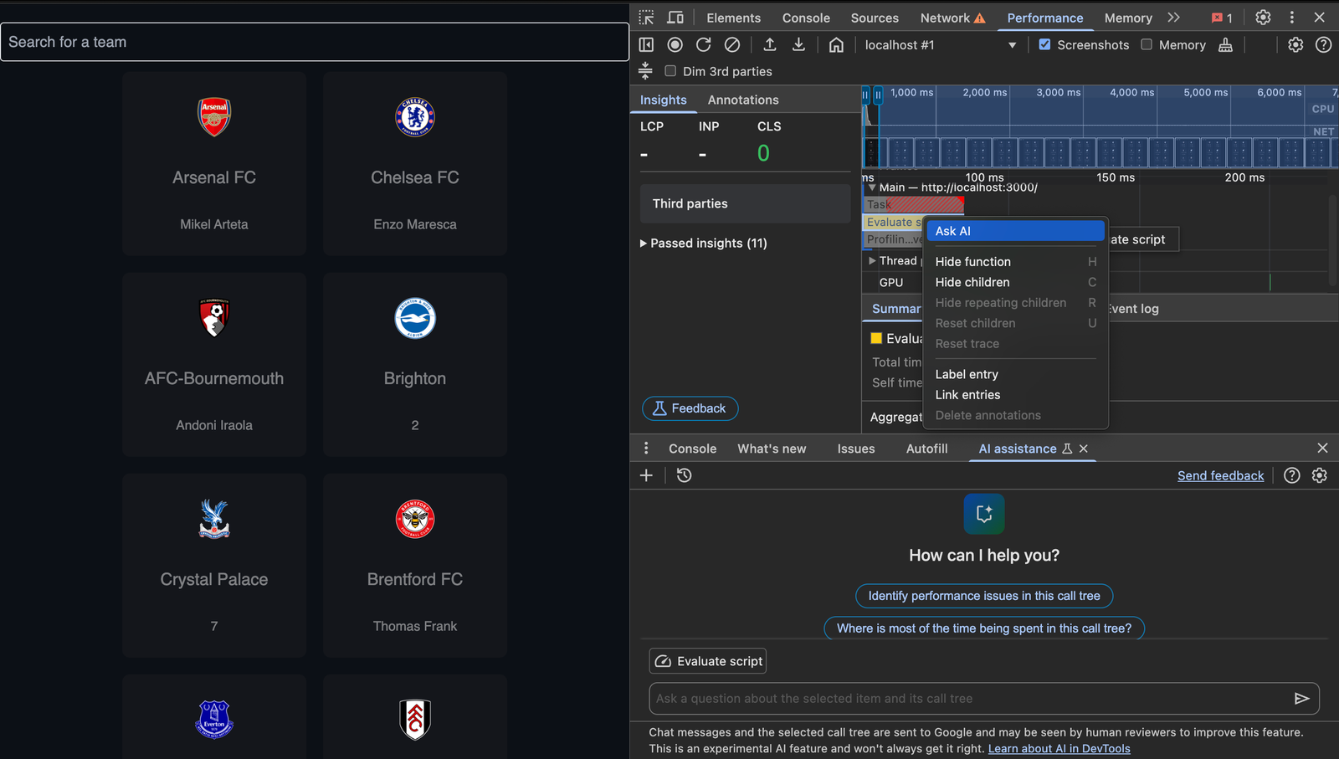
Task: Uncheck the Screenshots checkbox
Action: pos(1044,44)
